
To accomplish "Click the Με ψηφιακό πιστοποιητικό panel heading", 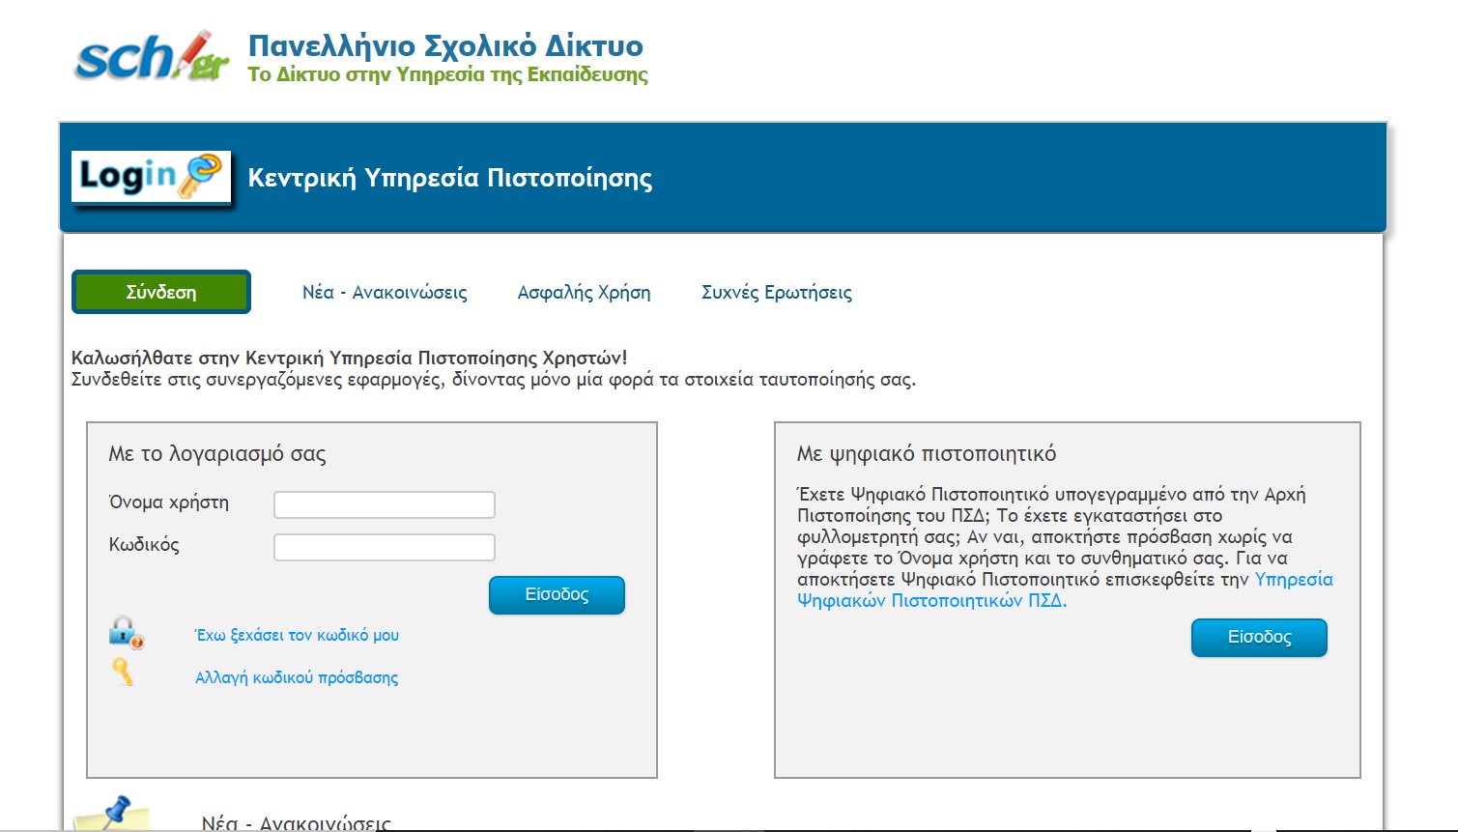I will point(926,453).
